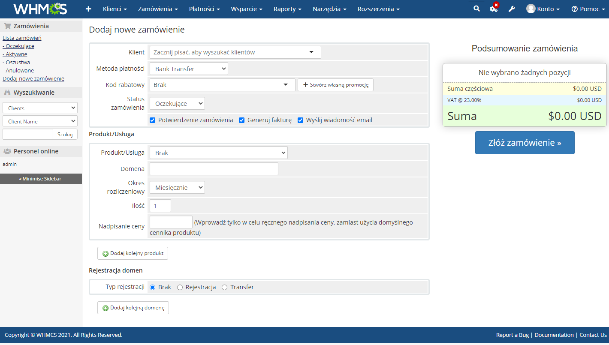Open the Kod rabatowy dropdown
The width and height of the screenshot is (609, 345).
pyautogui.click(x=222, y=85)
